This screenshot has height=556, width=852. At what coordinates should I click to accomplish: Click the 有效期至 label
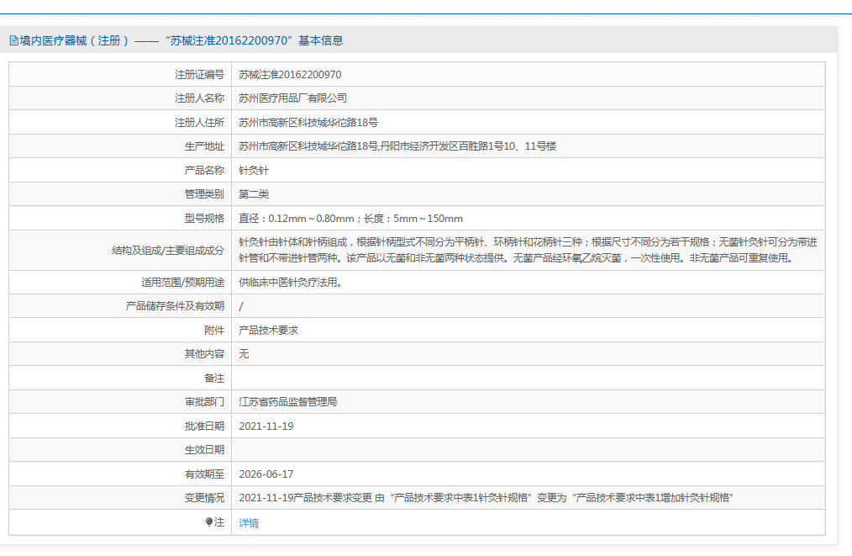204,474
